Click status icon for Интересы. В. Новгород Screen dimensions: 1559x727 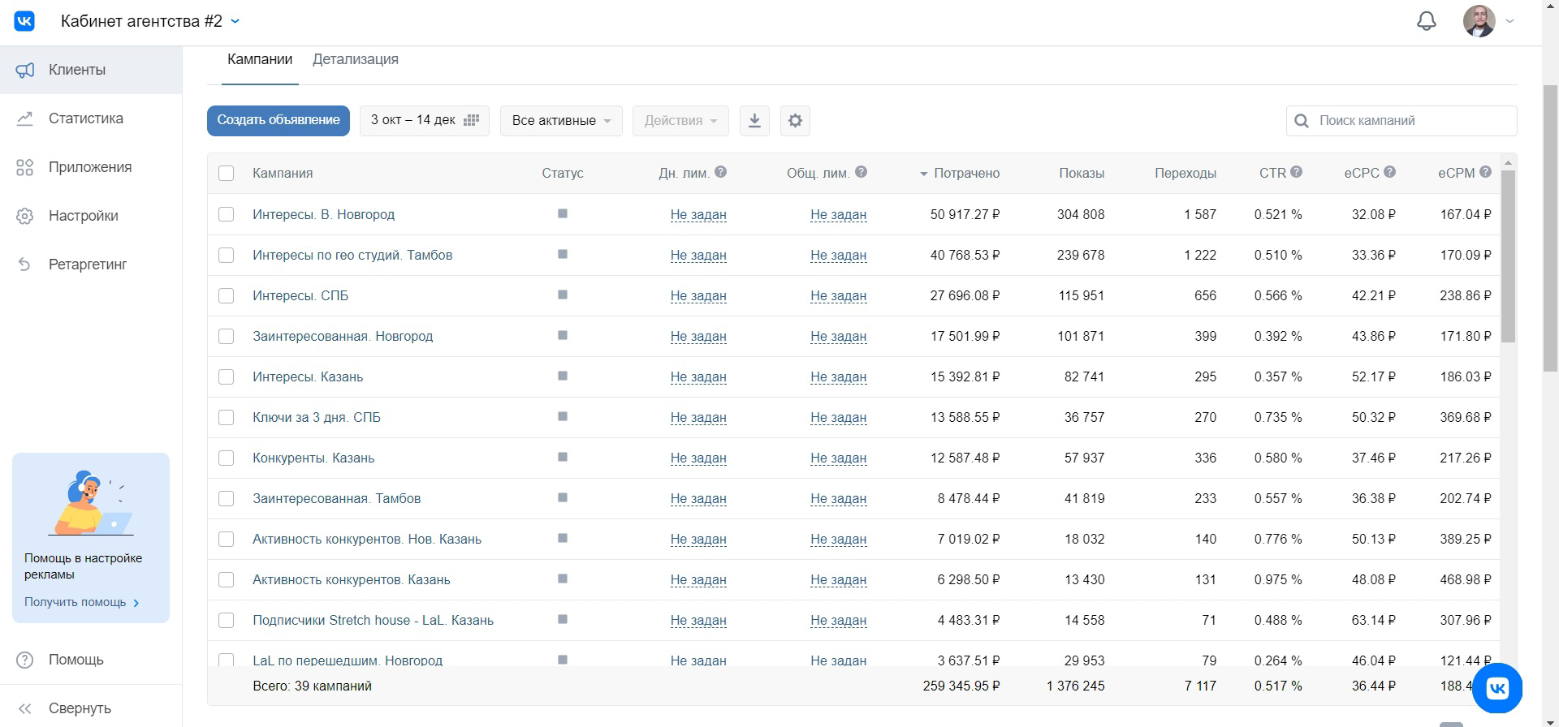tap(563, 213)
